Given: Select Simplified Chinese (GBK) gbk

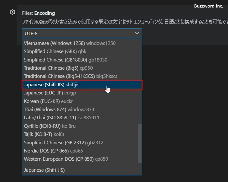Looking at the screenshot, I should pyautogui.click(x=55, y=51).
